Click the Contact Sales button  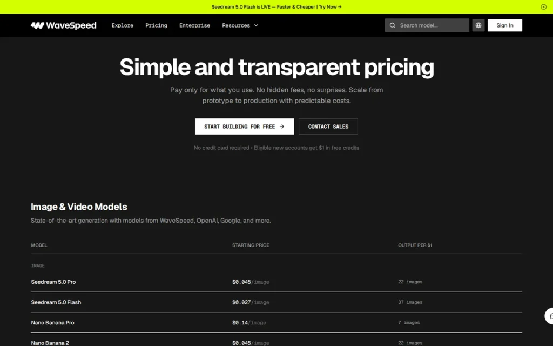coord(328,127)
